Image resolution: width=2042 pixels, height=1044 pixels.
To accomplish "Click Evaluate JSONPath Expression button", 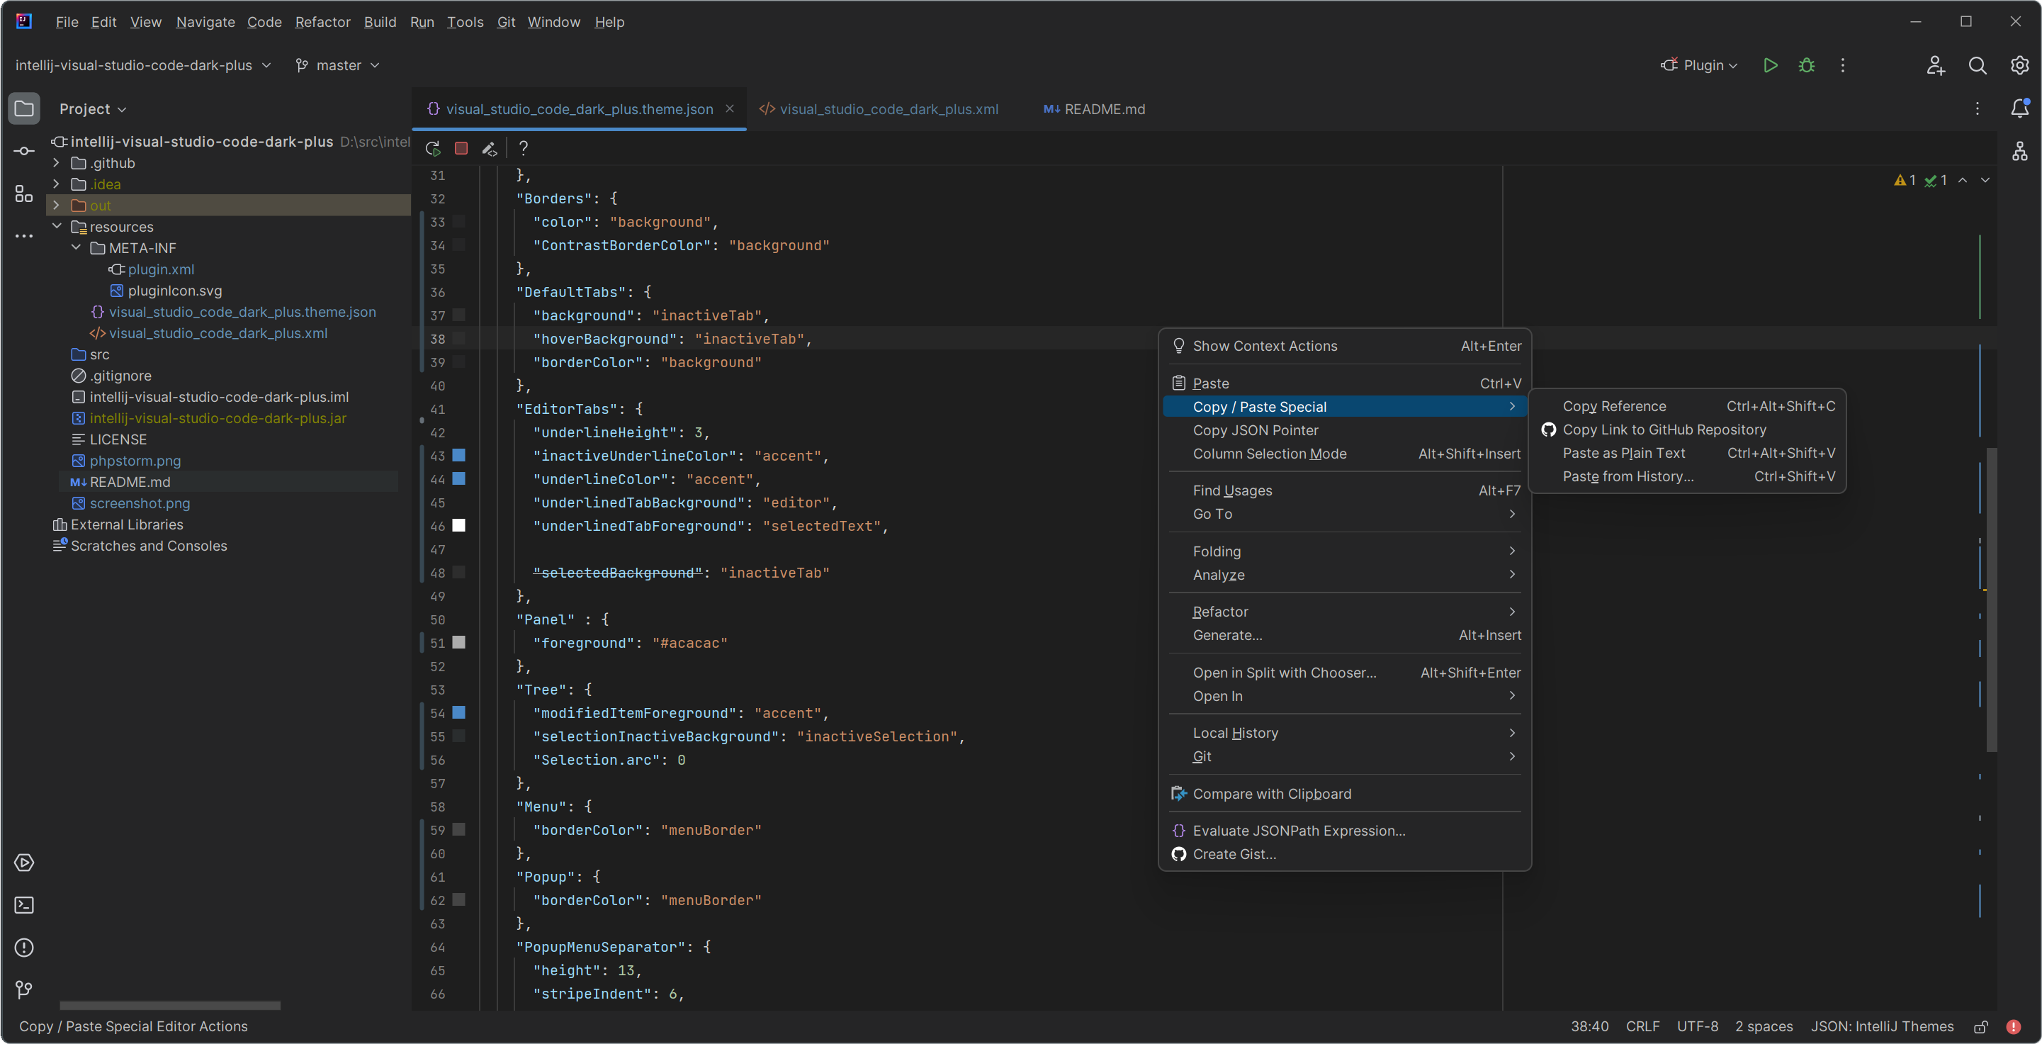I will click(1299, 830).
